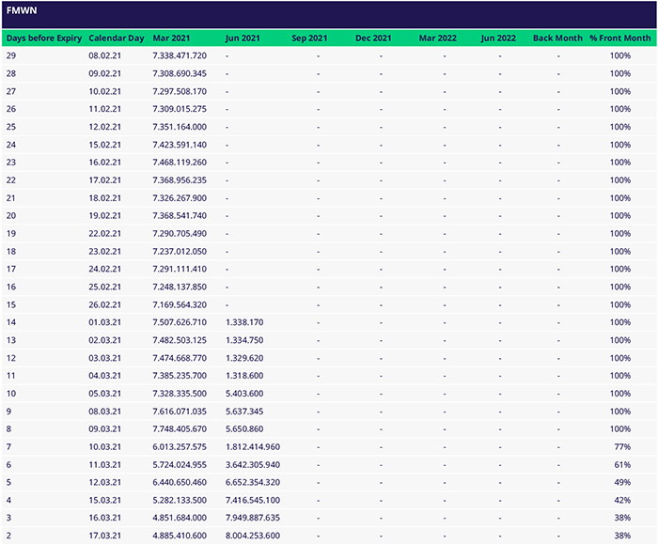Click the Calendar Day column header
This screenshot has height=544, width=658.
117,39
